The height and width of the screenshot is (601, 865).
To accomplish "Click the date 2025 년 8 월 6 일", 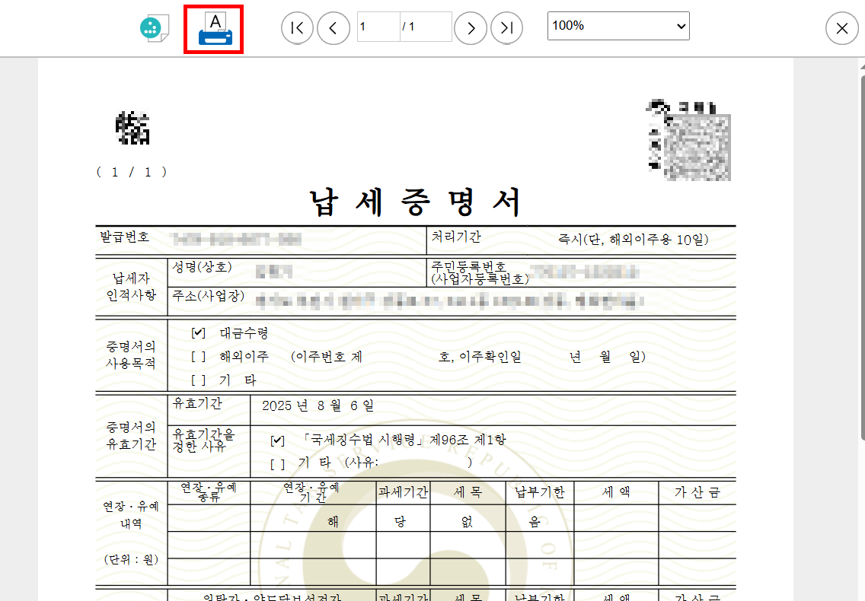I will click(318, 405).
